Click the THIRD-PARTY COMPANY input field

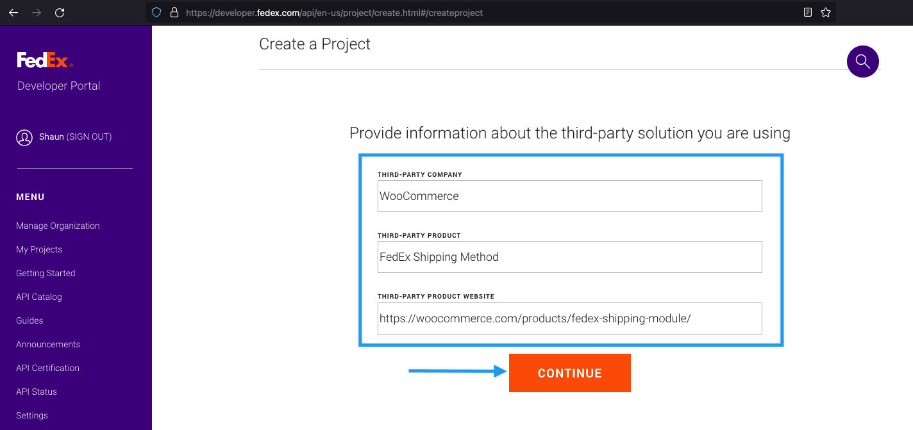569,196
